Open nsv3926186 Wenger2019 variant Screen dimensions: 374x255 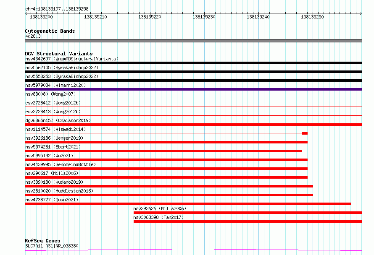[x=54, y=138]
